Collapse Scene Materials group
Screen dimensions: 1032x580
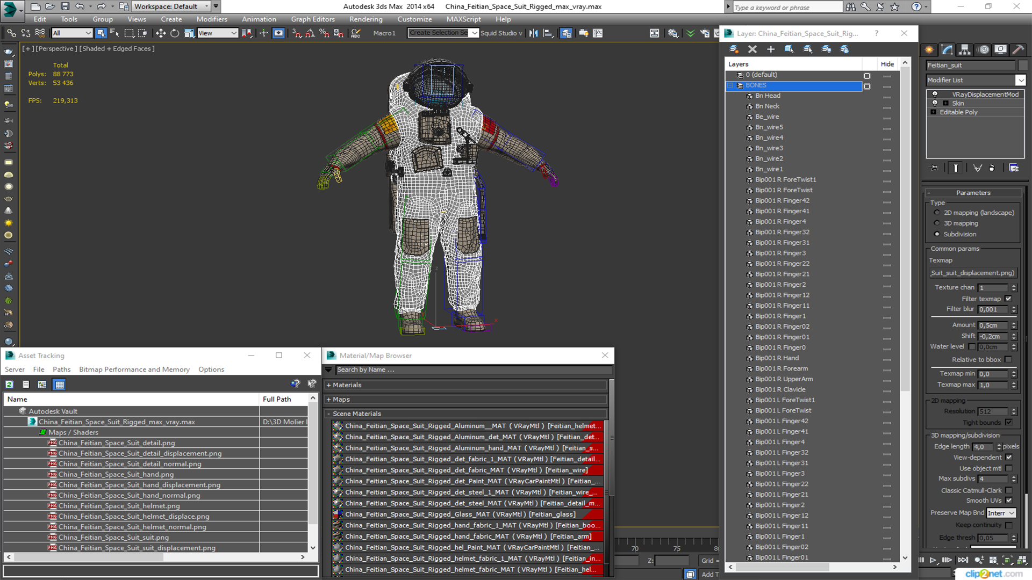[328, 414]
